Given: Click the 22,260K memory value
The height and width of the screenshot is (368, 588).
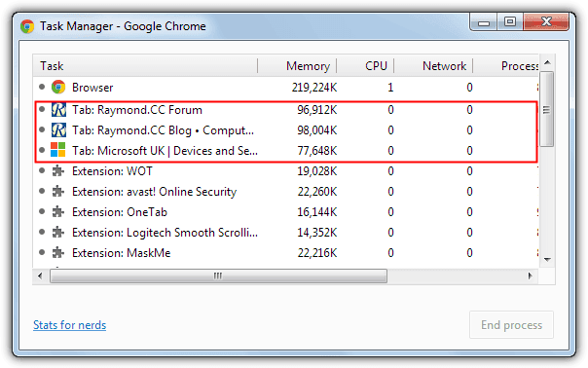Looking at the screenshot, I should (316, 192).
